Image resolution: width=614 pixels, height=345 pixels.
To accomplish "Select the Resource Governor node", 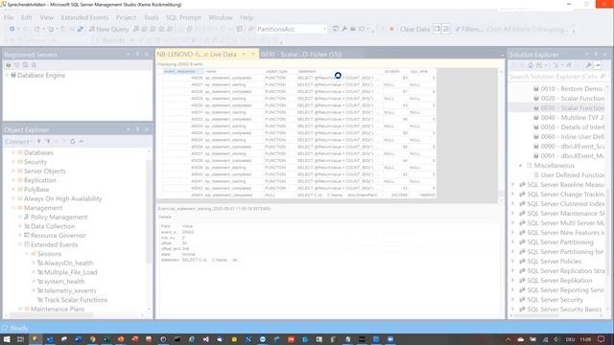I will coord(58,236).
